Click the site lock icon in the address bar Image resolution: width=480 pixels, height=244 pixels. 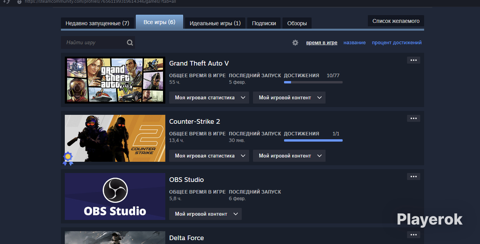tap(19, 2)
